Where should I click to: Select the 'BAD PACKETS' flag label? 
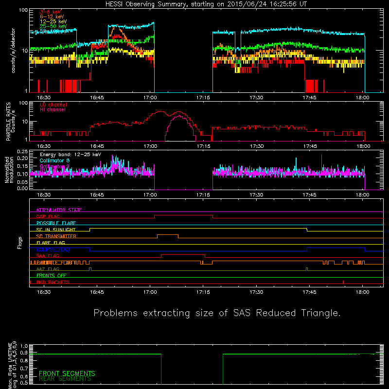click(x=53, y=282)
